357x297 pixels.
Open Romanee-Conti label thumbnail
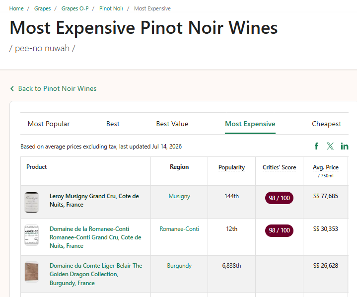pyautogui.click(x=31, y=235)
